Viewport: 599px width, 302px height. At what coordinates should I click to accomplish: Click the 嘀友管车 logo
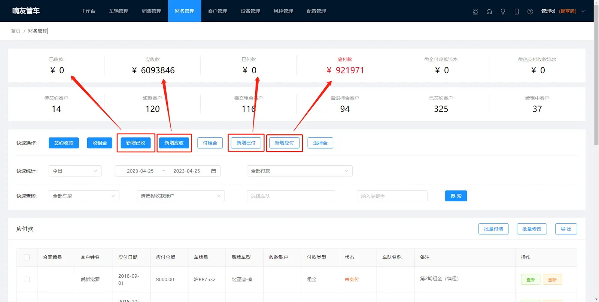pos(26,11)
